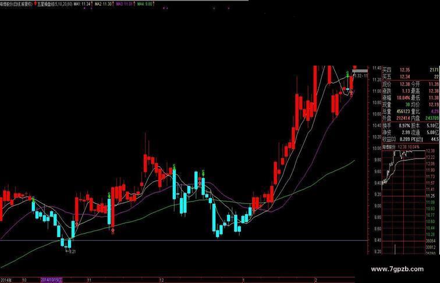This screenshot has height=283, width=440.
Task: Click month 10 marker on time axis
Action: [x=24, y=280]
